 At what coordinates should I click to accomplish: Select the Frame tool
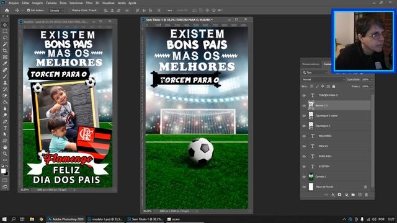[x=5, y=57]
